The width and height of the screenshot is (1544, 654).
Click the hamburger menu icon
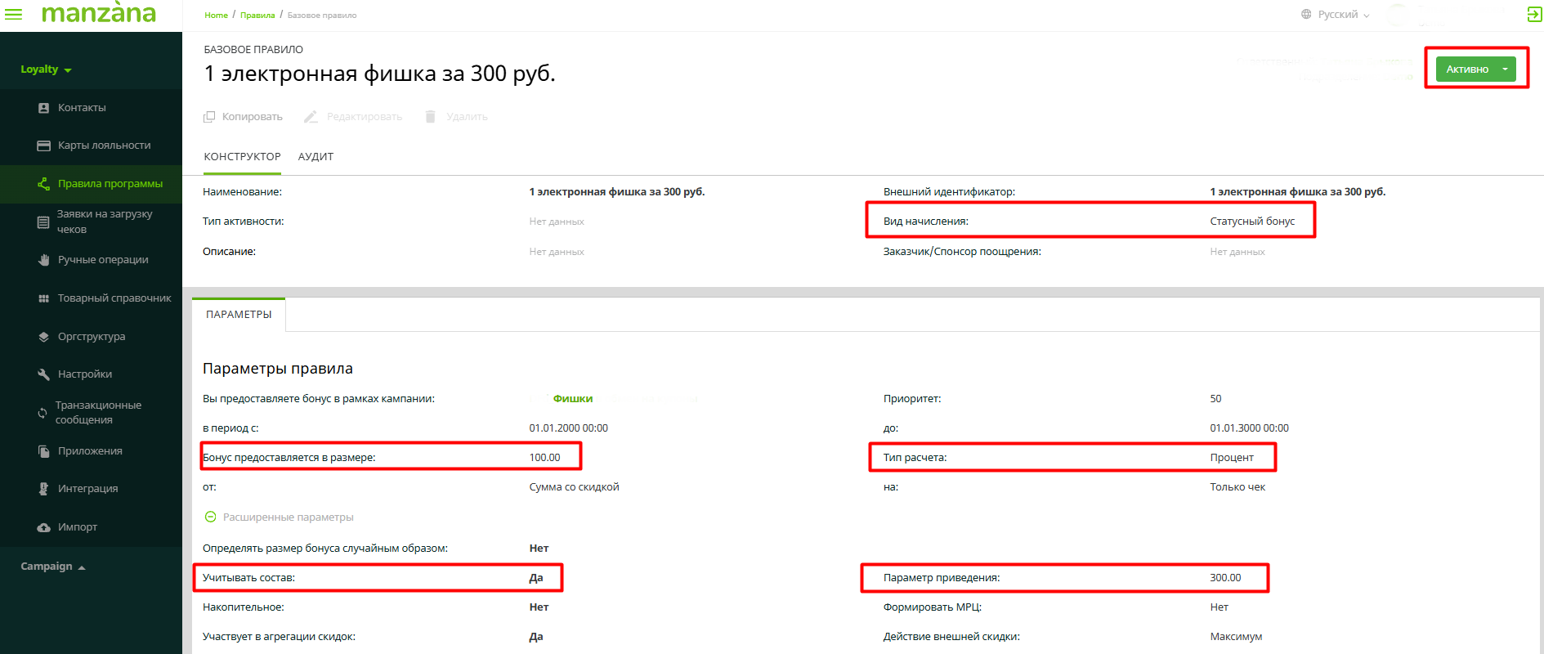pyautogui.click(x=14, y=14)
